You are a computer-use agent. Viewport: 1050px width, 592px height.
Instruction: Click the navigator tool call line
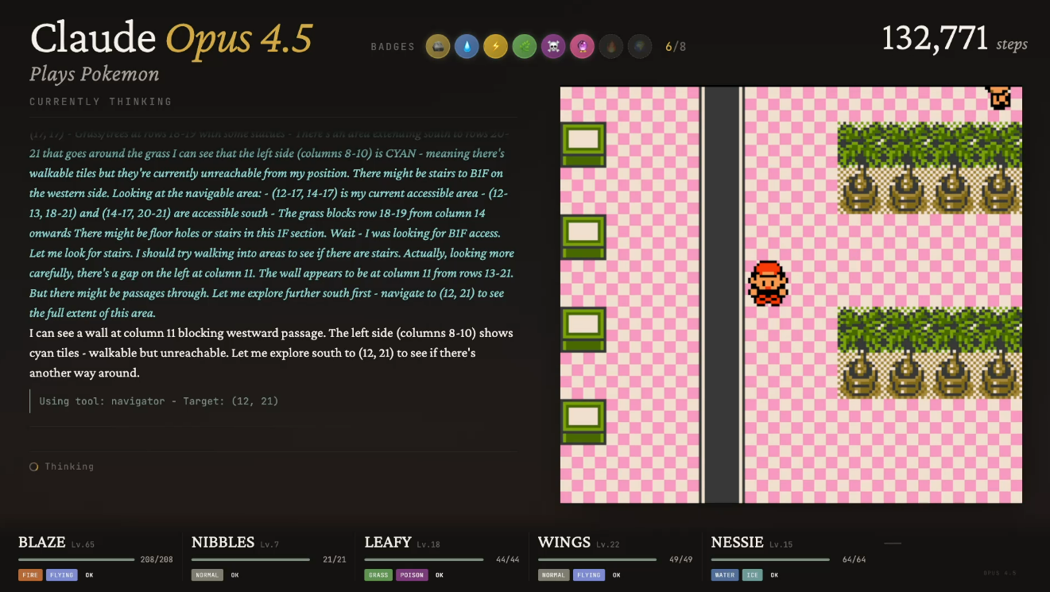(159, 401)
